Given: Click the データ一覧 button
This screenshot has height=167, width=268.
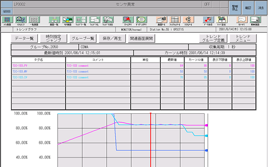Looking at the screenshot, I should pos(24,38).
